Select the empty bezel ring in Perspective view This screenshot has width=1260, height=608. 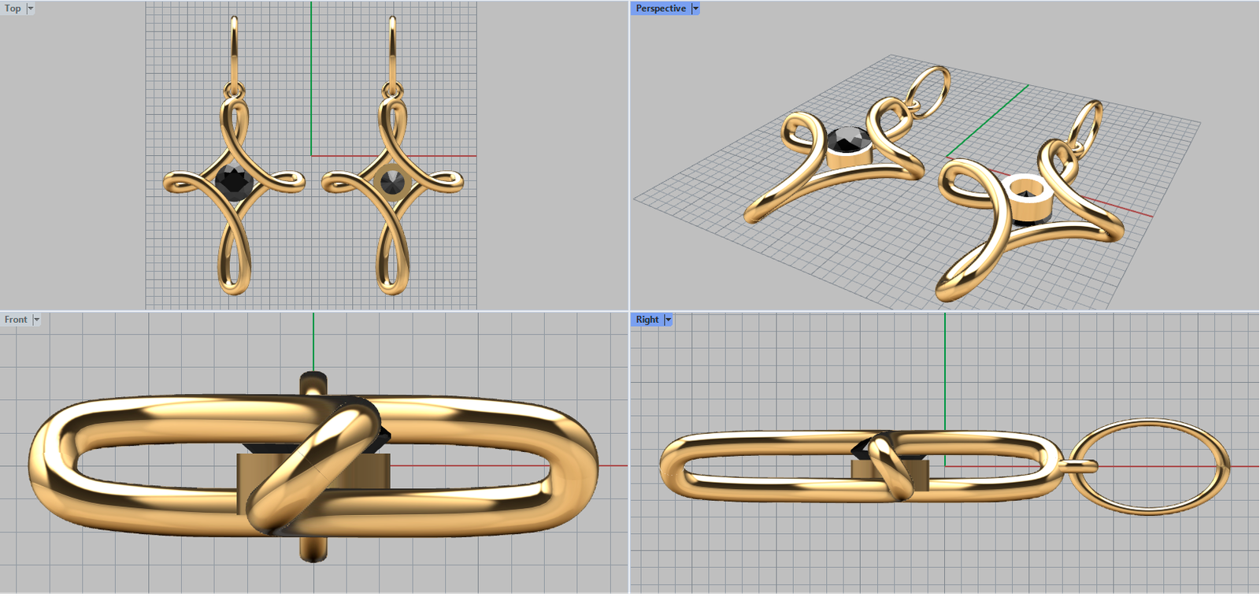click(x=1028, y=199)
